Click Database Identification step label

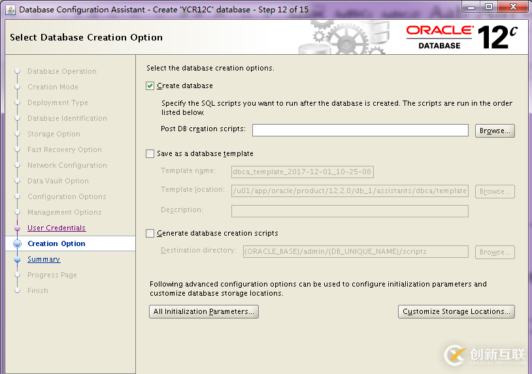point(67,118)
